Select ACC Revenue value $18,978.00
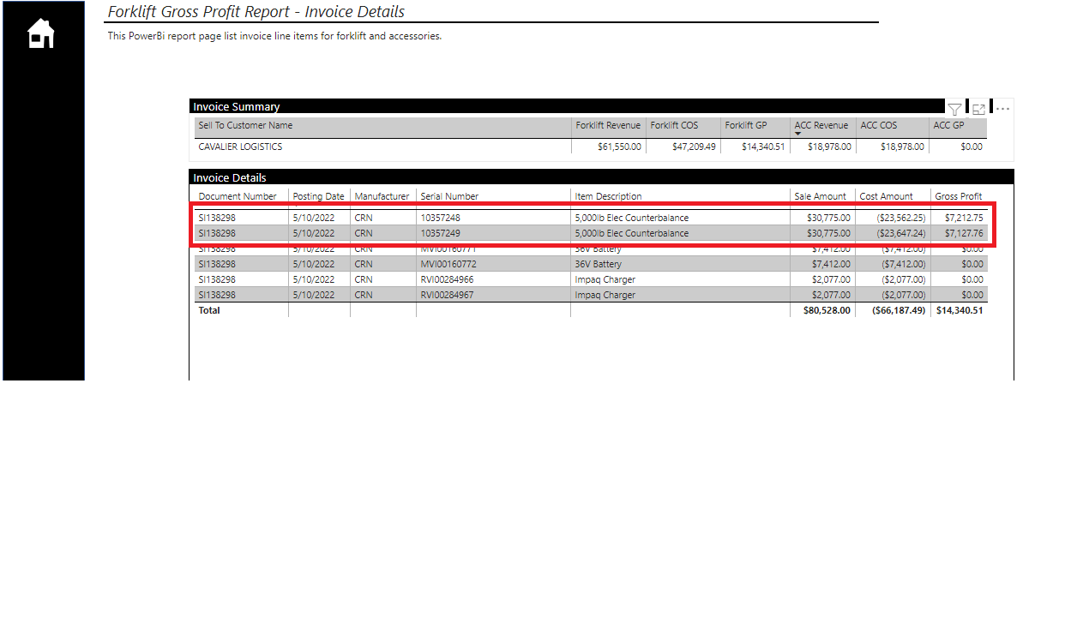The width and height of the screenshot is (1065, 617). (x=829, y=147)
